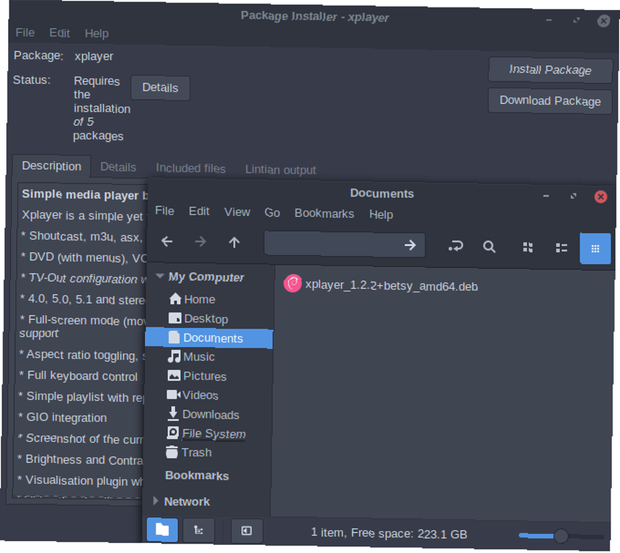620x553 pixels.
Task: Click the '* GIO integration' line
Action: 62,417
